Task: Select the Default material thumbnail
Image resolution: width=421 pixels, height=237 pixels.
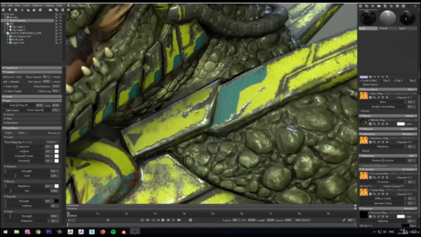Action: 387,18
